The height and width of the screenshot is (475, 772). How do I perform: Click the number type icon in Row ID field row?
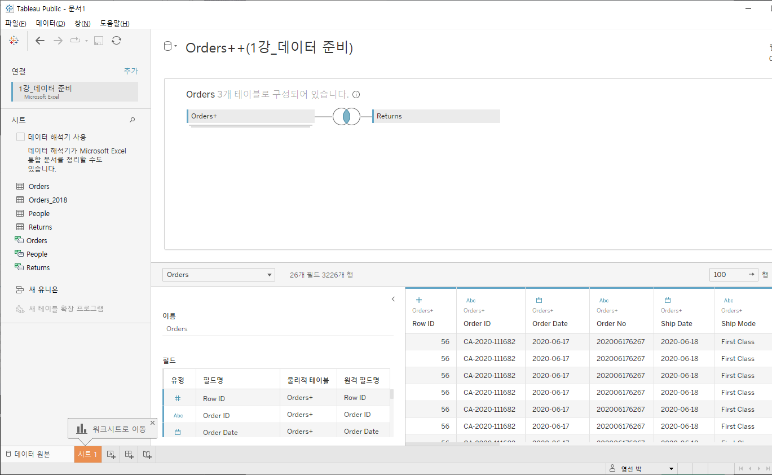[178, 398]
